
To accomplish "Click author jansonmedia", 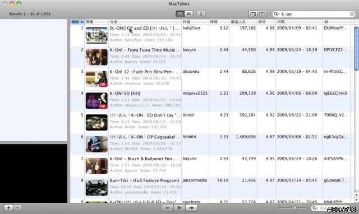I will 195,180.
